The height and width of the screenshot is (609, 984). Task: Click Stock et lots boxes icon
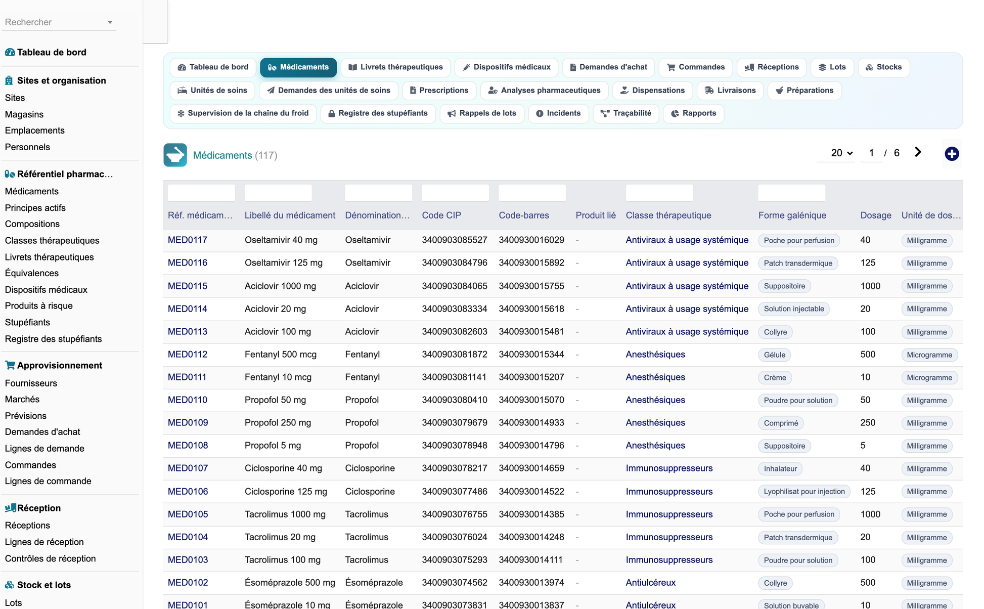click(10, 585)
